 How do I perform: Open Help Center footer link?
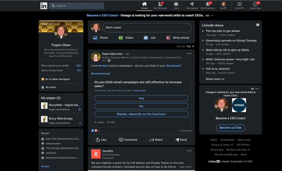[x=244, y=140]
